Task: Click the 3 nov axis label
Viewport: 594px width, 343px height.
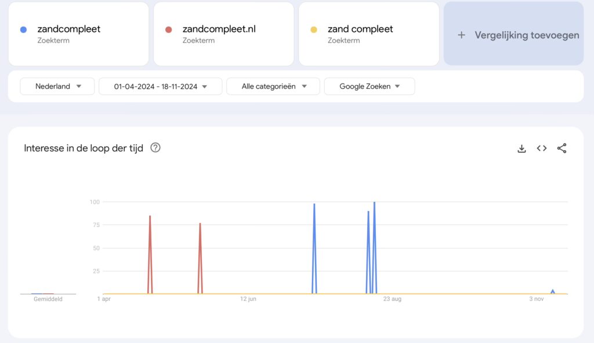Action: pos(537,299)
